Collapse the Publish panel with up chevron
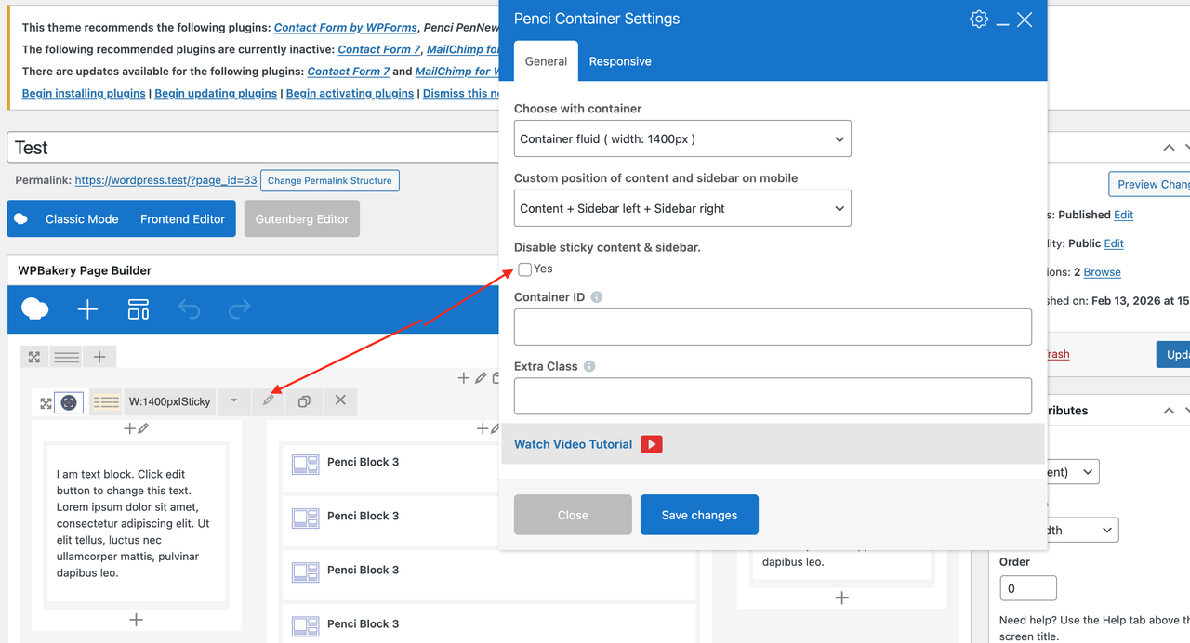This screenshot has width=1190, height=643. click(x=1169, y=148)
